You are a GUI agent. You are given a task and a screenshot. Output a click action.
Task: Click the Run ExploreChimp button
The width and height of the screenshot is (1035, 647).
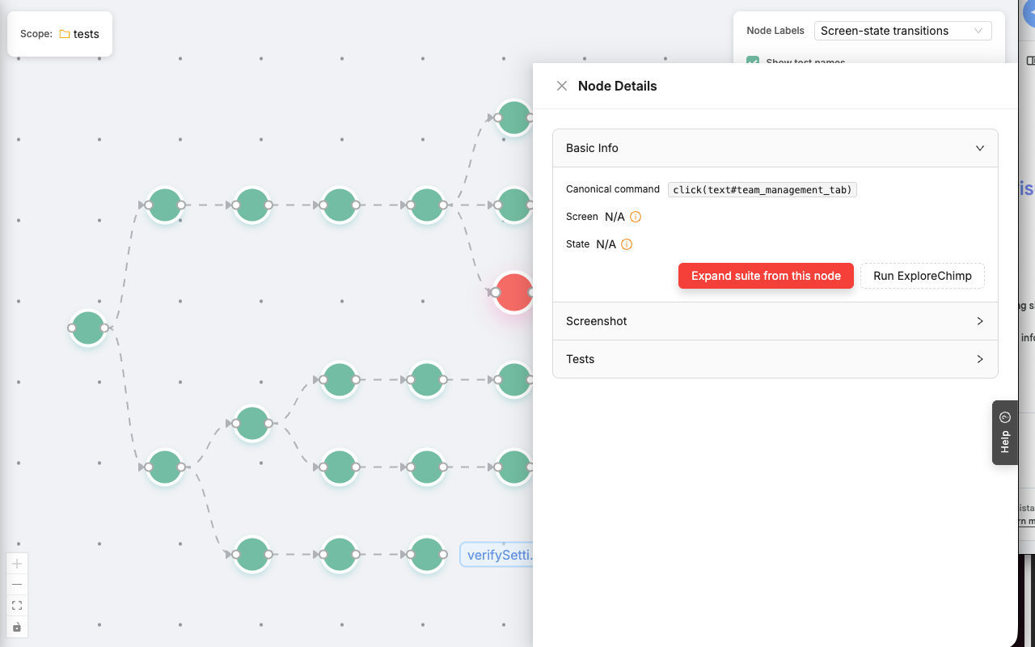pyautogui.click(x=922, y=276)
